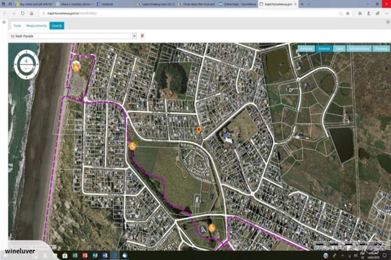This screenshot has width=391, height=260.
Task: Expand the Infrastructure layer group
Action: coord(359,49)
